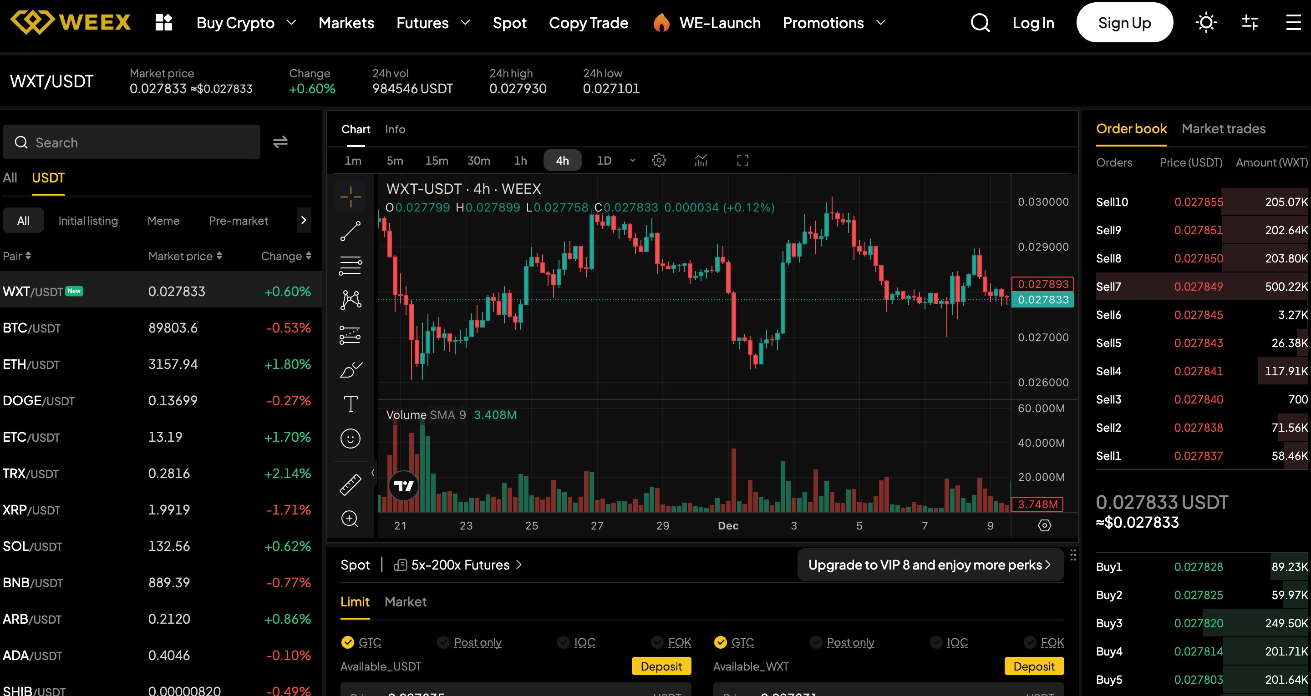Open the search magnifier in the top navigation

click(x=979, y=22)
